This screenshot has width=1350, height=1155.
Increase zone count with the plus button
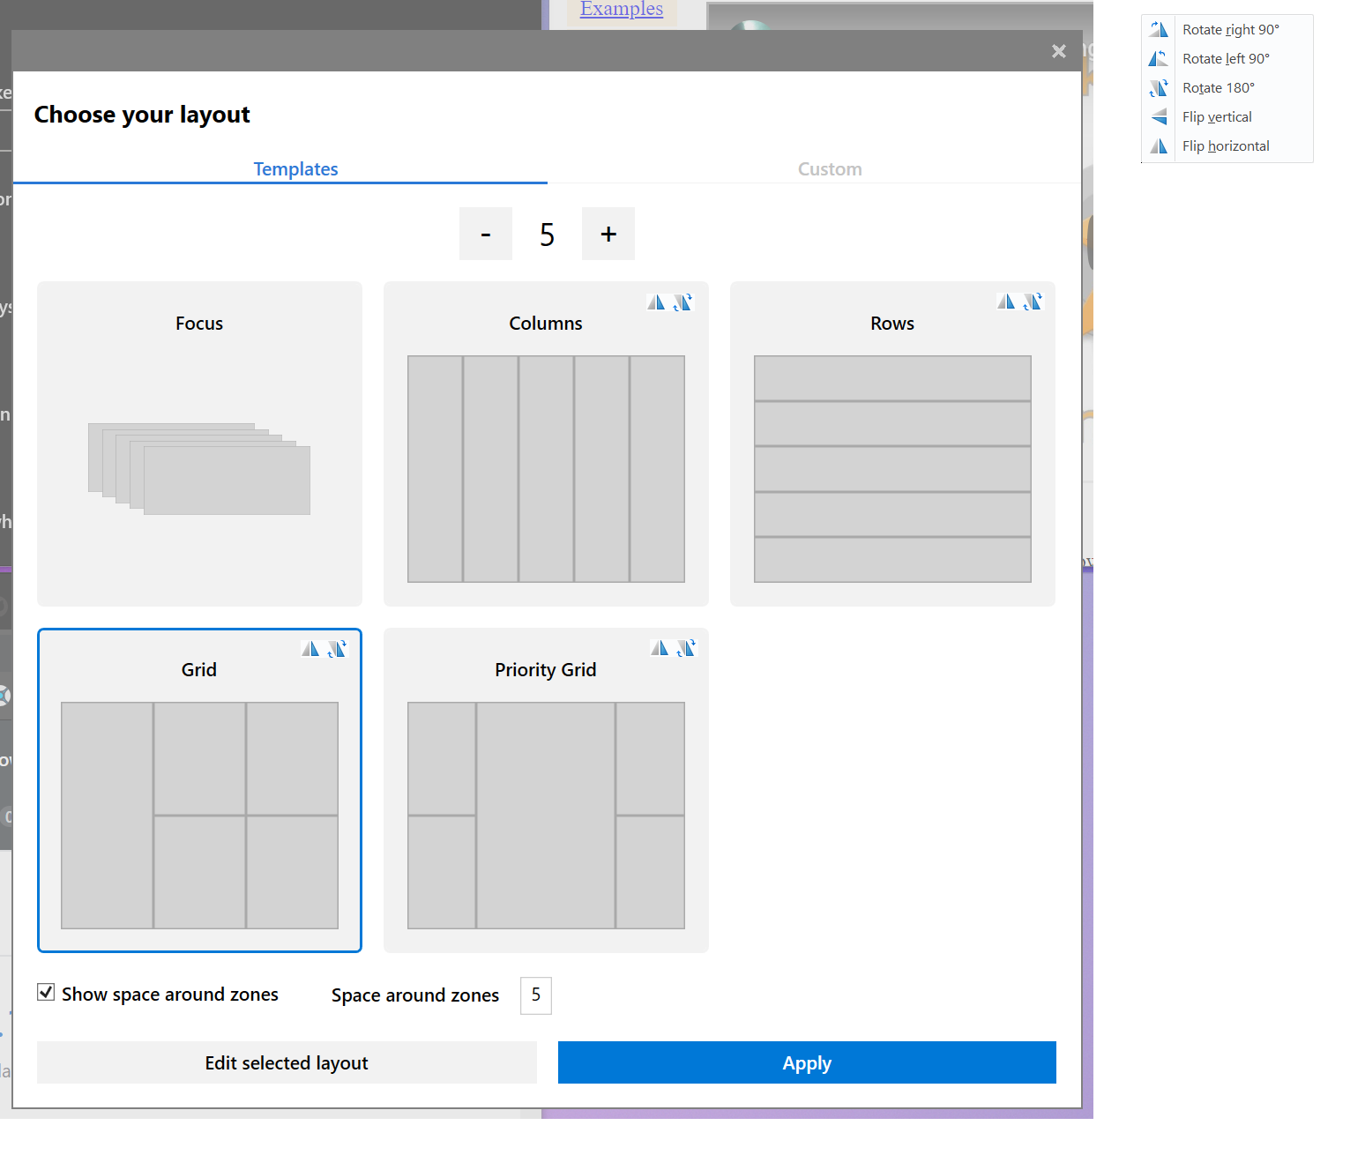[608, 234]
